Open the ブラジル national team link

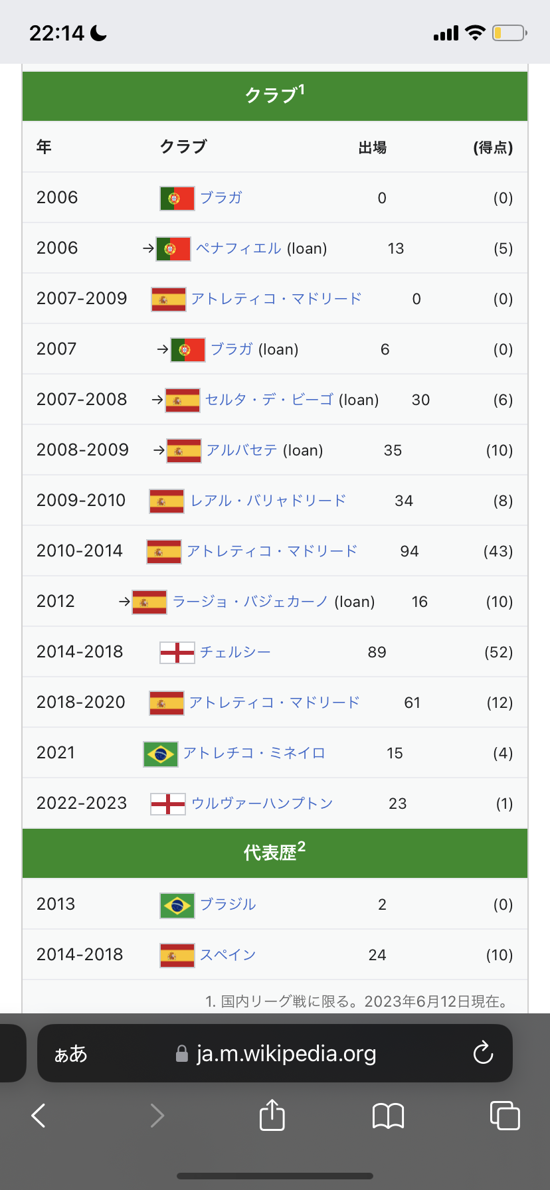[x=228, y=904]
